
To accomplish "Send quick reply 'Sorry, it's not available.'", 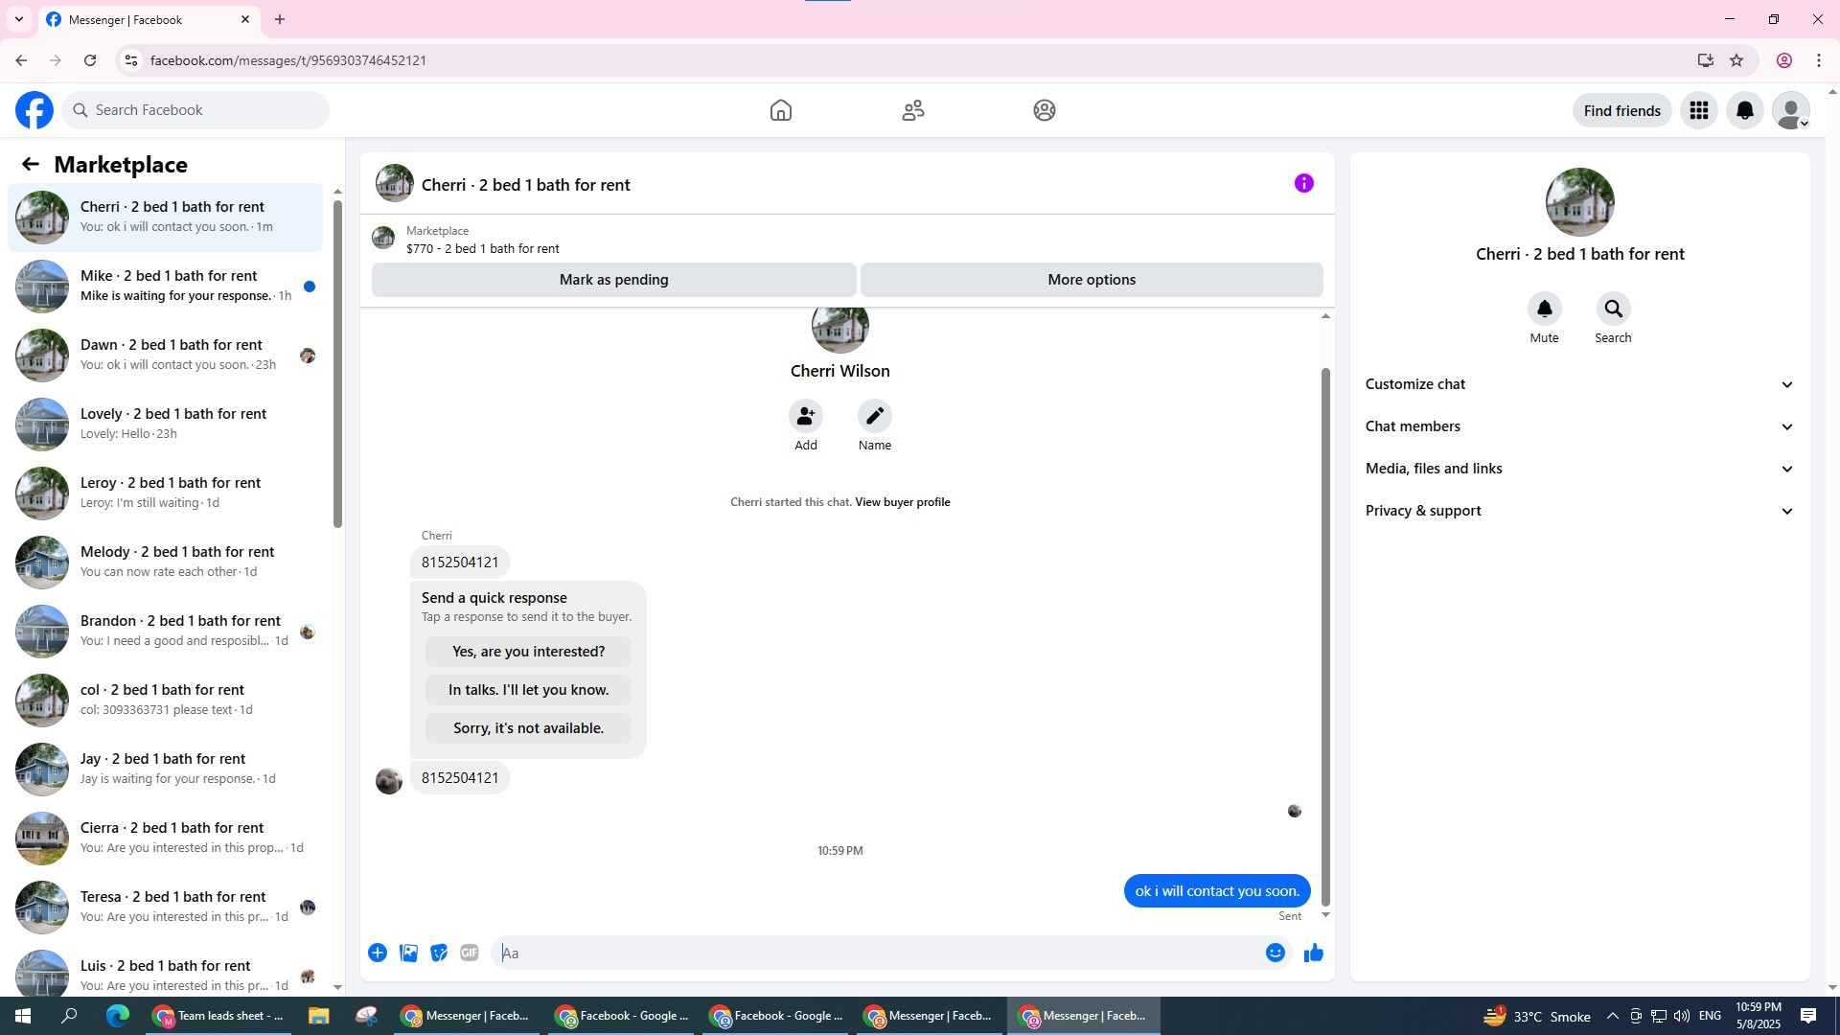I will click(528, 728).
